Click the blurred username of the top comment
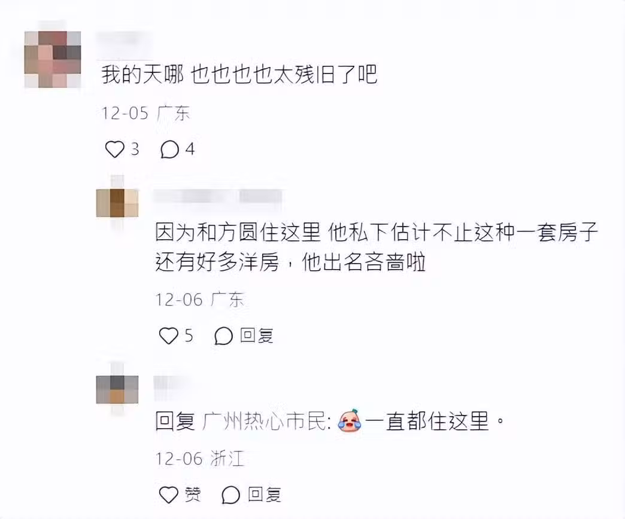The width and height of the screenshot is (625, 519). click(x=125, y=39)
